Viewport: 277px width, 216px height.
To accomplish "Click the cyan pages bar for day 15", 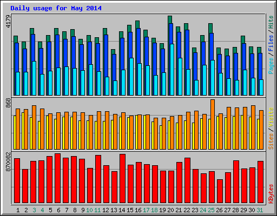I will click(x=131, y=77).
